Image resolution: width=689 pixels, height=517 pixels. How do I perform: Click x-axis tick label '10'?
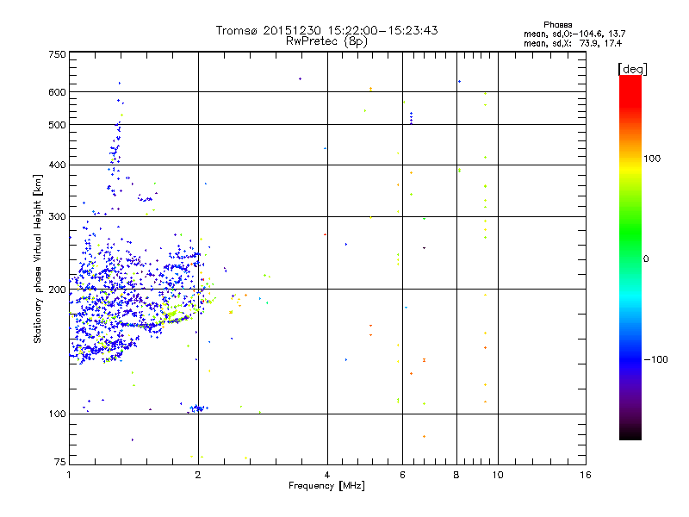click(x=498, y=475)
